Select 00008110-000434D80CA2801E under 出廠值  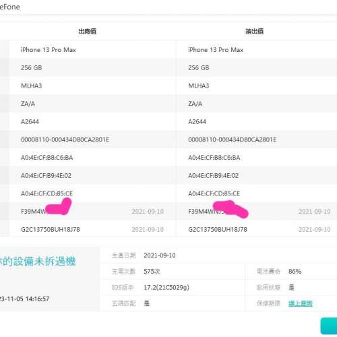click(65, 140)
